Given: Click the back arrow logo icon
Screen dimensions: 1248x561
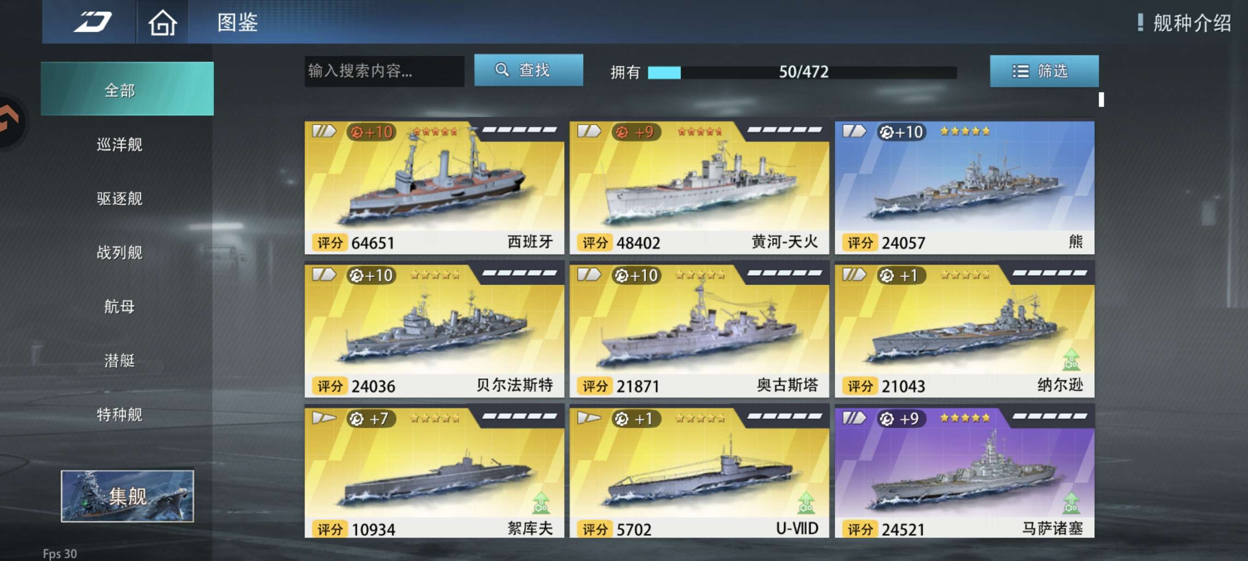Looking at the screenshot, I should point(92,22).
